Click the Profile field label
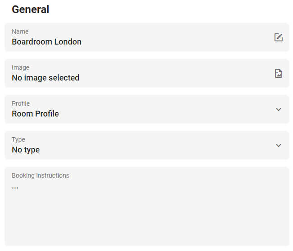This screenshot has width=293, height=251. tap(21, 103)
